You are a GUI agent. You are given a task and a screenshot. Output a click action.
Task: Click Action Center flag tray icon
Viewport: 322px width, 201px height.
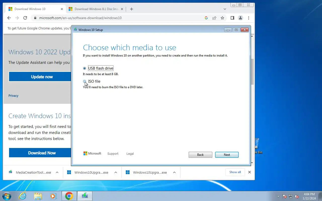click(x=285, y=196)
